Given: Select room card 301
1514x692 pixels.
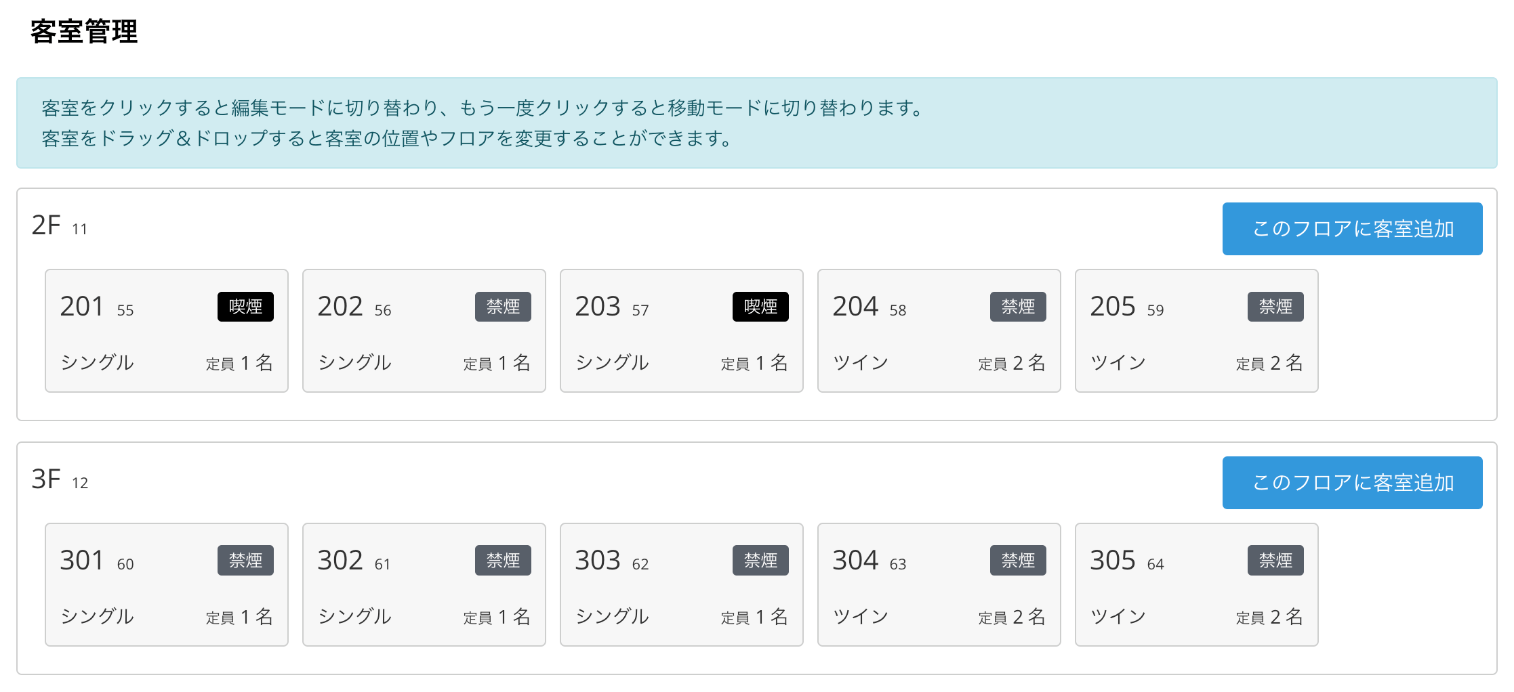Looking at the screenshot, I should pos(167,585).
